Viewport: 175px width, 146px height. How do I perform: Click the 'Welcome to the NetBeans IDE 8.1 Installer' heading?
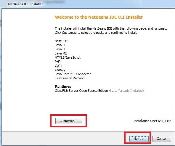(x=99, y=17)
